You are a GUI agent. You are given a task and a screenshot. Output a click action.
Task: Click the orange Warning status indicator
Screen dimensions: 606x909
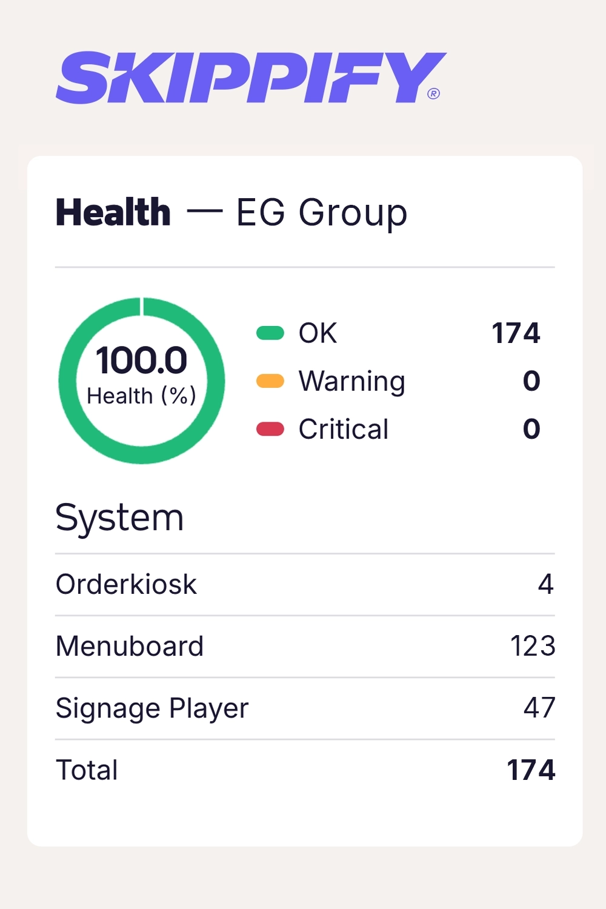click(270, 381)
